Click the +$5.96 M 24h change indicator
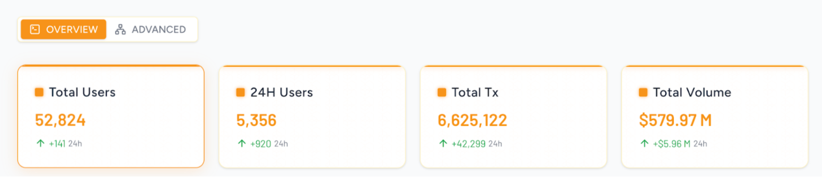822x179 pixels. (679, 144)
